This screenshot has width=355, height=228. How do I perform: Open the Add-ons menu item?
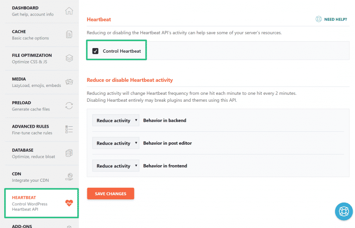click(x=22, y=226)
